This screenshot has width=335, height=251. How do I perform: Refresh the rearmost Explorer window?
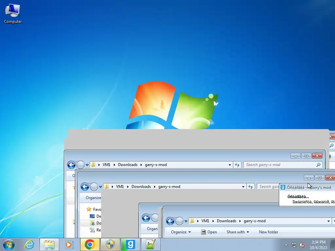point(237,165)
